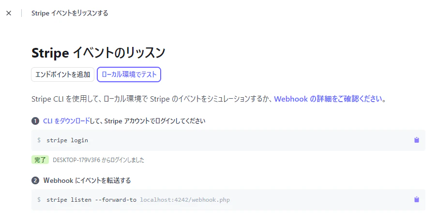Click the Stripe イベントのリッスン heading
This screenshot has height=223, width=438.
point(98,53)
